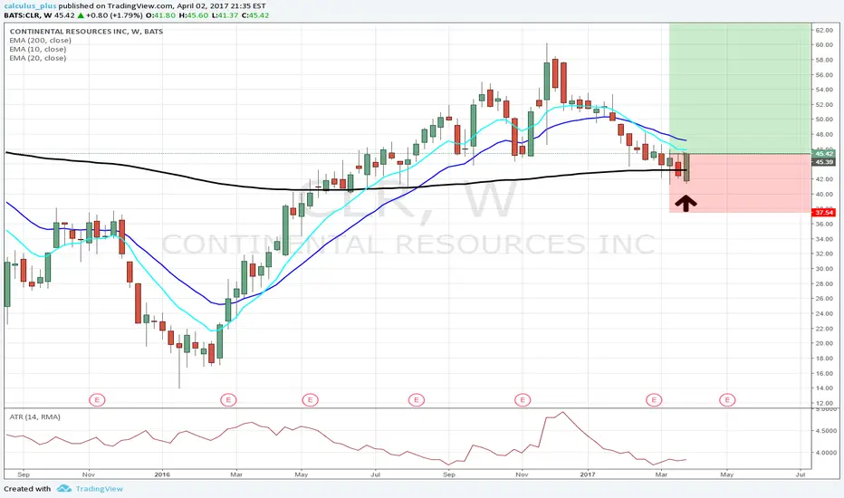Viewport: 844px width, 498px height.
Task: Click the H:45.60 high value
Action: [193, 15]
